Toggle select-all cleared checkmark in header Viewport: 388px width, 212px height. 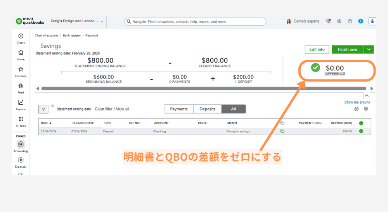click(361, 123)
